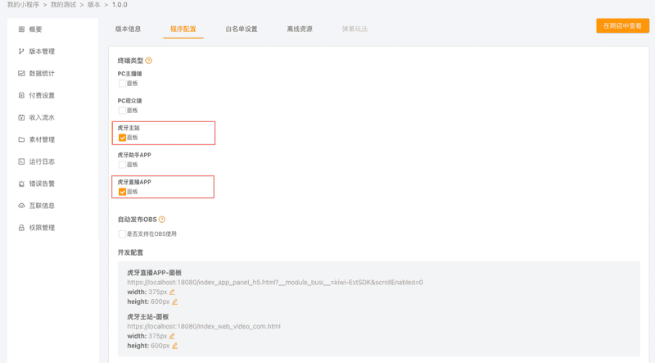Enable 面板 checkbox under PC主播端
655x363 pixels.
coord(122,84)
